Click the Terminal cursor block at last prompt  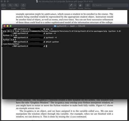(x=47, y=46)
